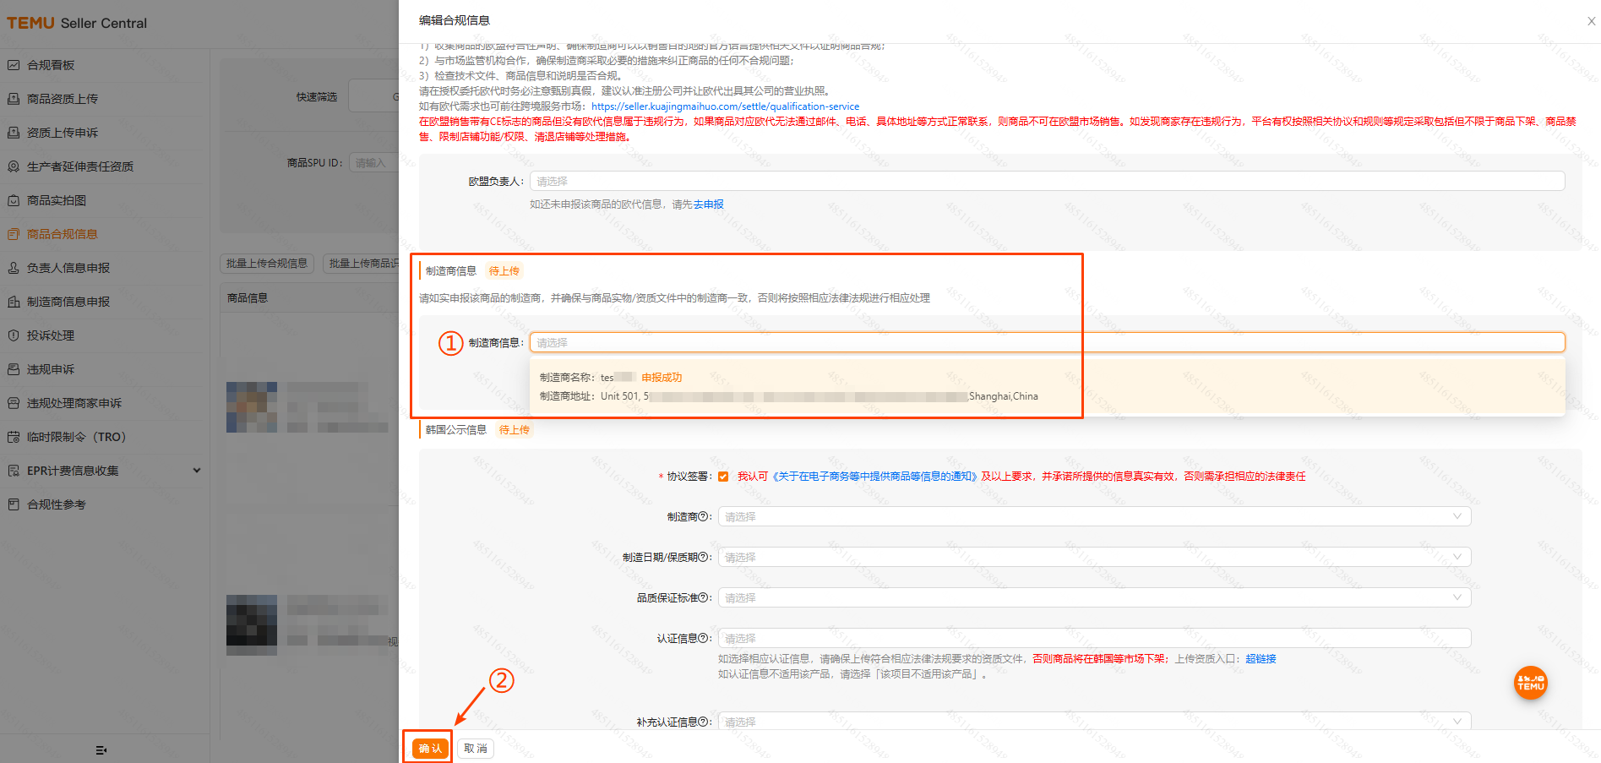Open 制造商信息申报 in the sidebar menu
The width and height of the screenshot is (1601, 763).
68,302
